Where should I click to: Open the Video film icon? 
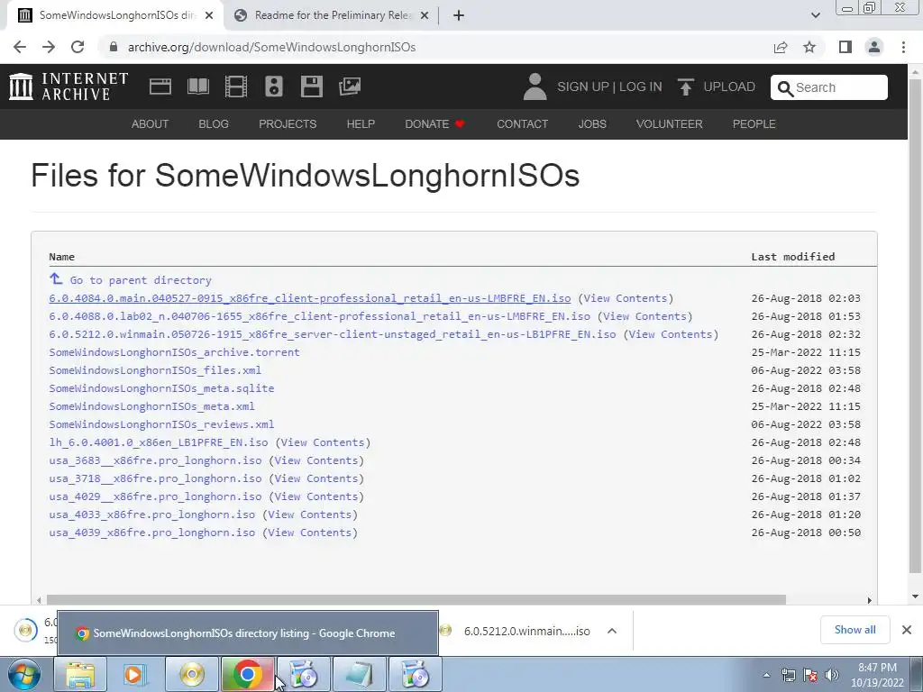click(236, 86)
